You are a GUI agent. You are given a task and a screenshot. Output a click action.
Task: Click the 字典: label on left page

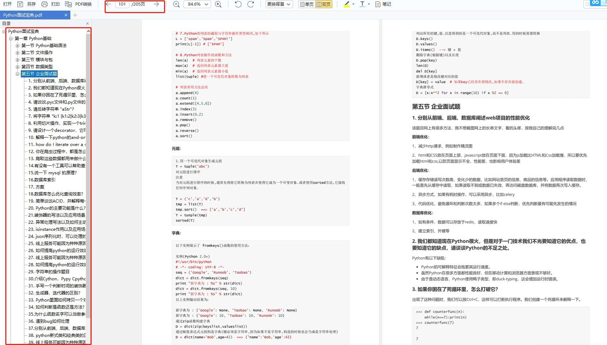click(176, 233)
